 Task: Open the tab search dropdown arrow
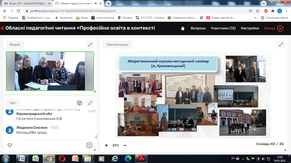point(264,3)
